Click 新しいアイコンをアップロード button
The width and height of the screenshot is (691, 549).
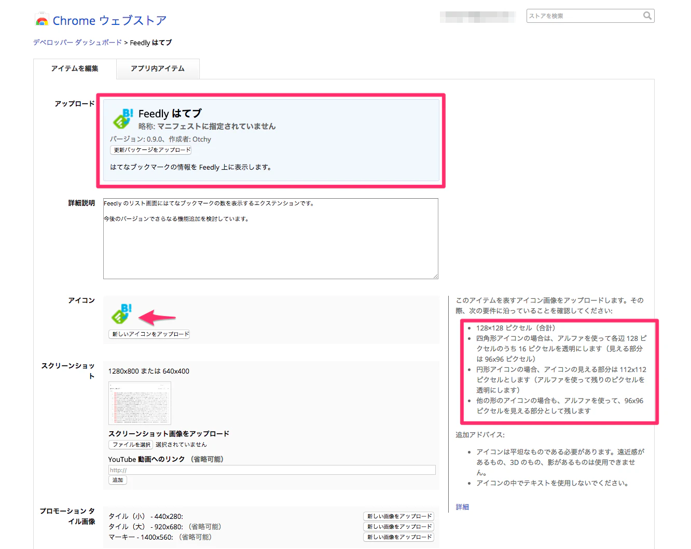(x=149, y=334)
